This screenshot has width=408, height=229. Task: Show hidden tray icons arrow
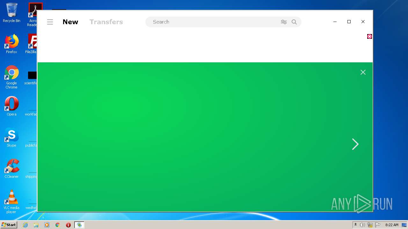[355, 225]
